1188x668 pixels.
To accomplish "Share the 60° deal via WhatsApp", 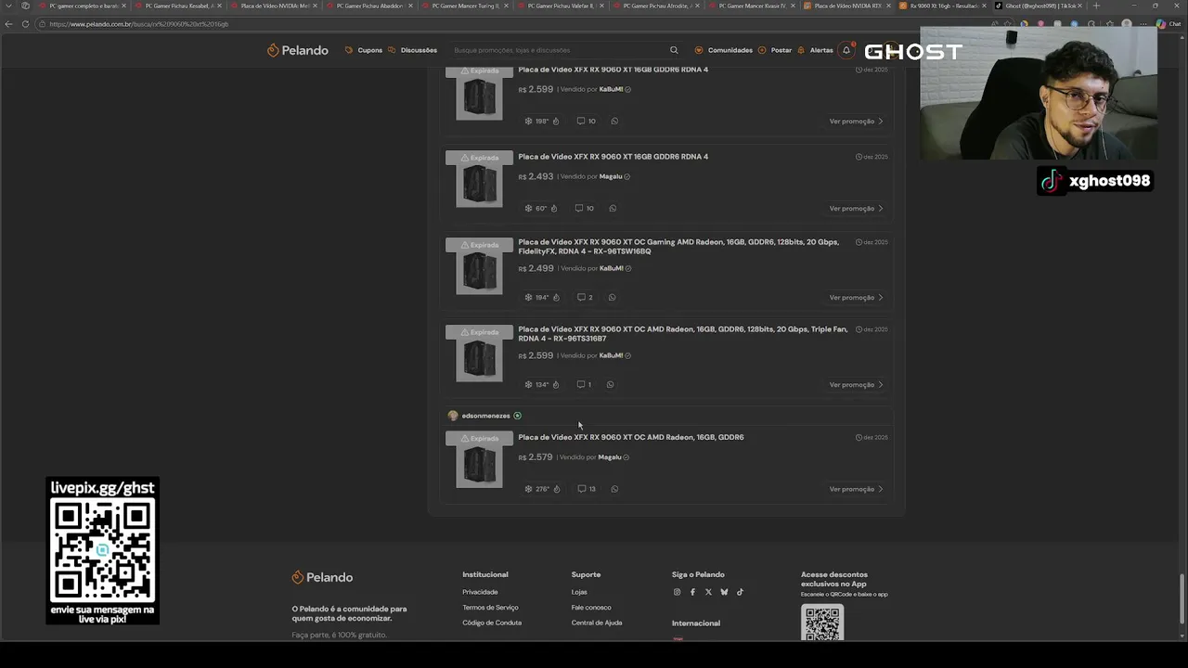I will 613,208.
